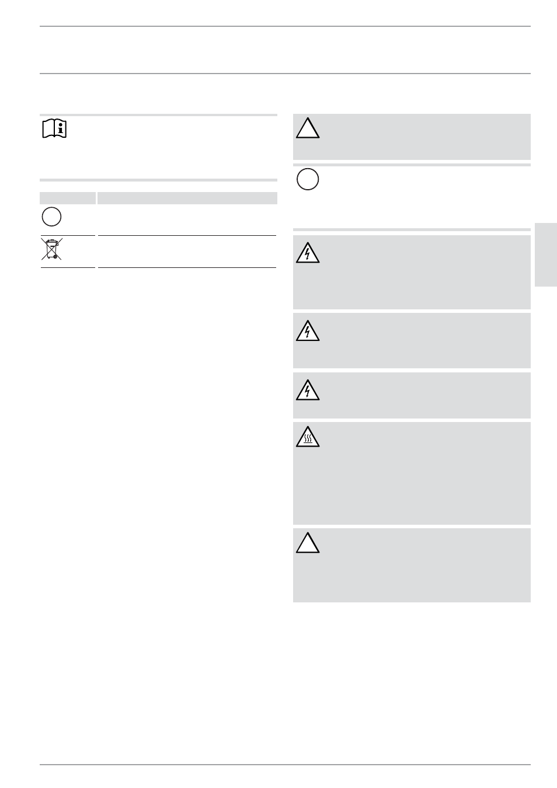Viewport: 557px width, 788px height.
Task: Click the grey box of the bottom warning
Action: (412, 565)
